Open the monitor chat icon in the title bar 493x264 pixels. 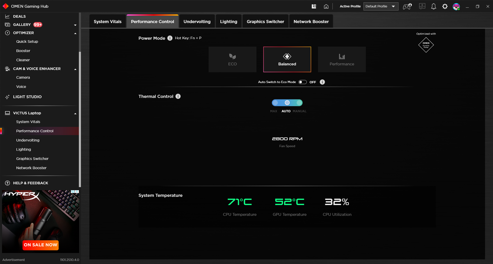422,6
